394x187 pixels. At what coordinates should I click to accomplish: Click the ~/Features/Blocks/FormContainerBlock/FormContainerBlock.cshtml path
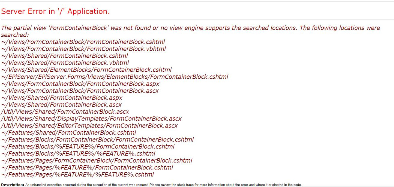pos(98,140)
